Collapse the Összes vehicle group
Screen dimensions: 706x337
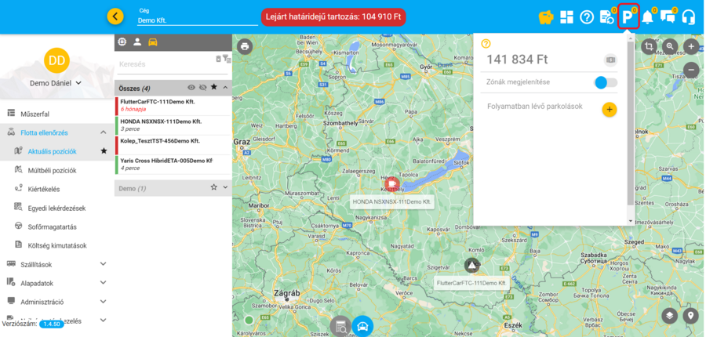[225, 88]
